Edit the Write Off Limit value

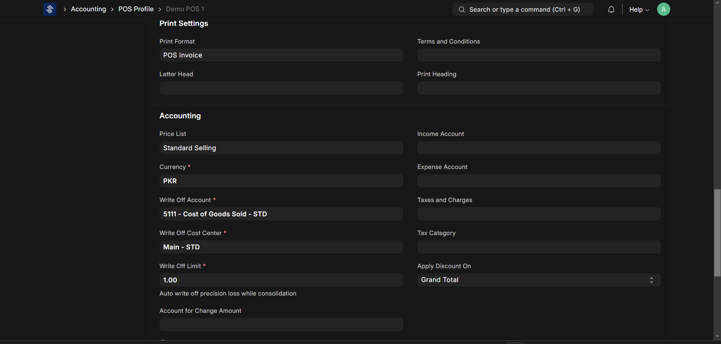coord(281,280)
